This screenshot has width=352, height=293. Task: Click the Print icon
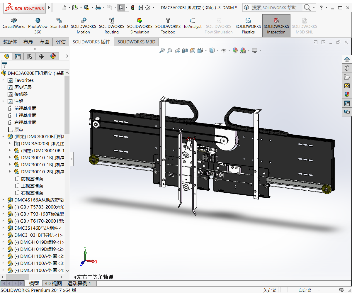click(98, 8)
